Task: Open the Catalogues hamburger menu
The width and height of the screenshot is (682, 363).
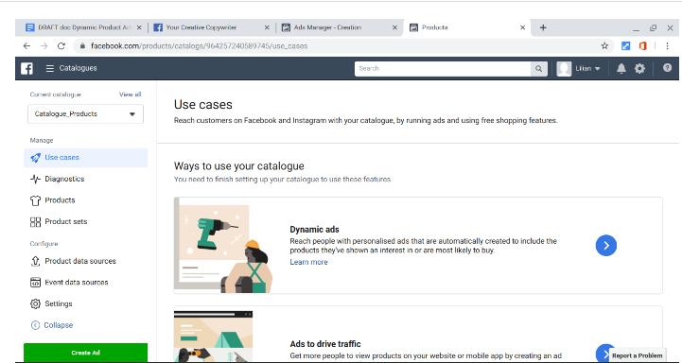Action: click(x=50, y=68)
